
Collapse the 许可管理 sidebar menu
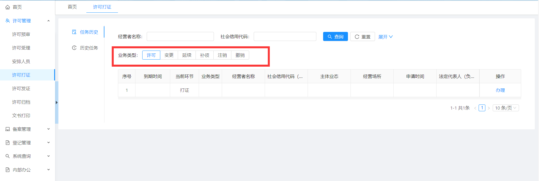[49, 21]
